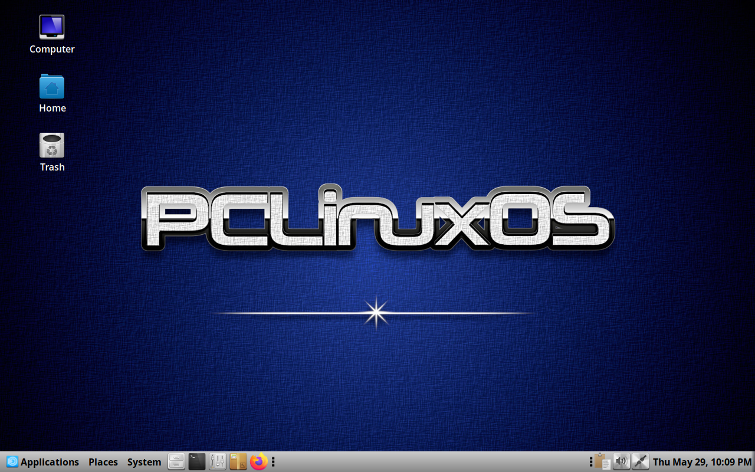
Task: Click the panel handle after the Firefox launcher
Action: (273, 462)
